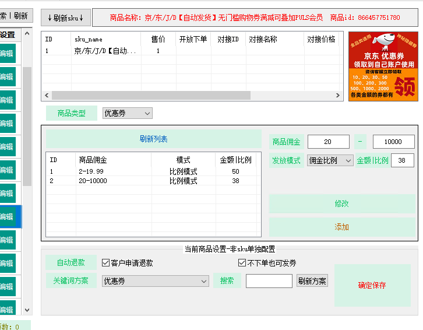
Task: Open the 发放模式 dropdown showing 佣金比例
Action: click(x=330, y=161)
